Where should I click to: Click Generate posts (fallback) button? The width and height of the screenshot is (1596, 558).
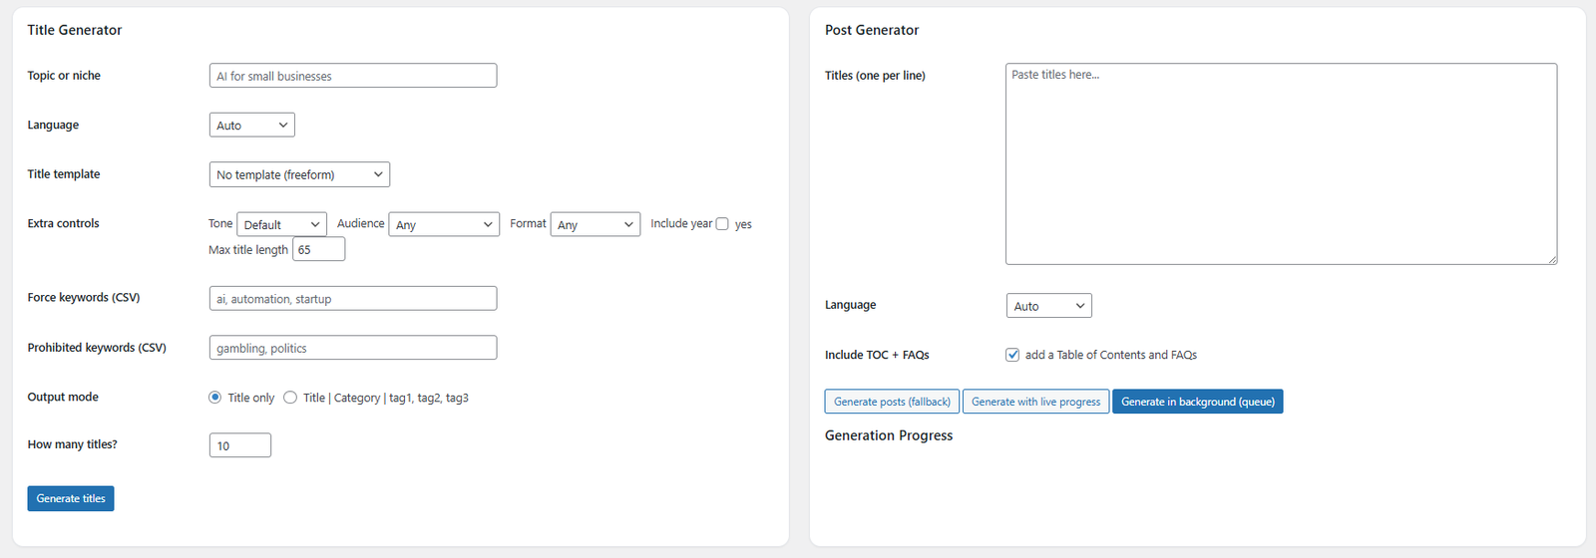pyautogui.click(x=892, y=402)
